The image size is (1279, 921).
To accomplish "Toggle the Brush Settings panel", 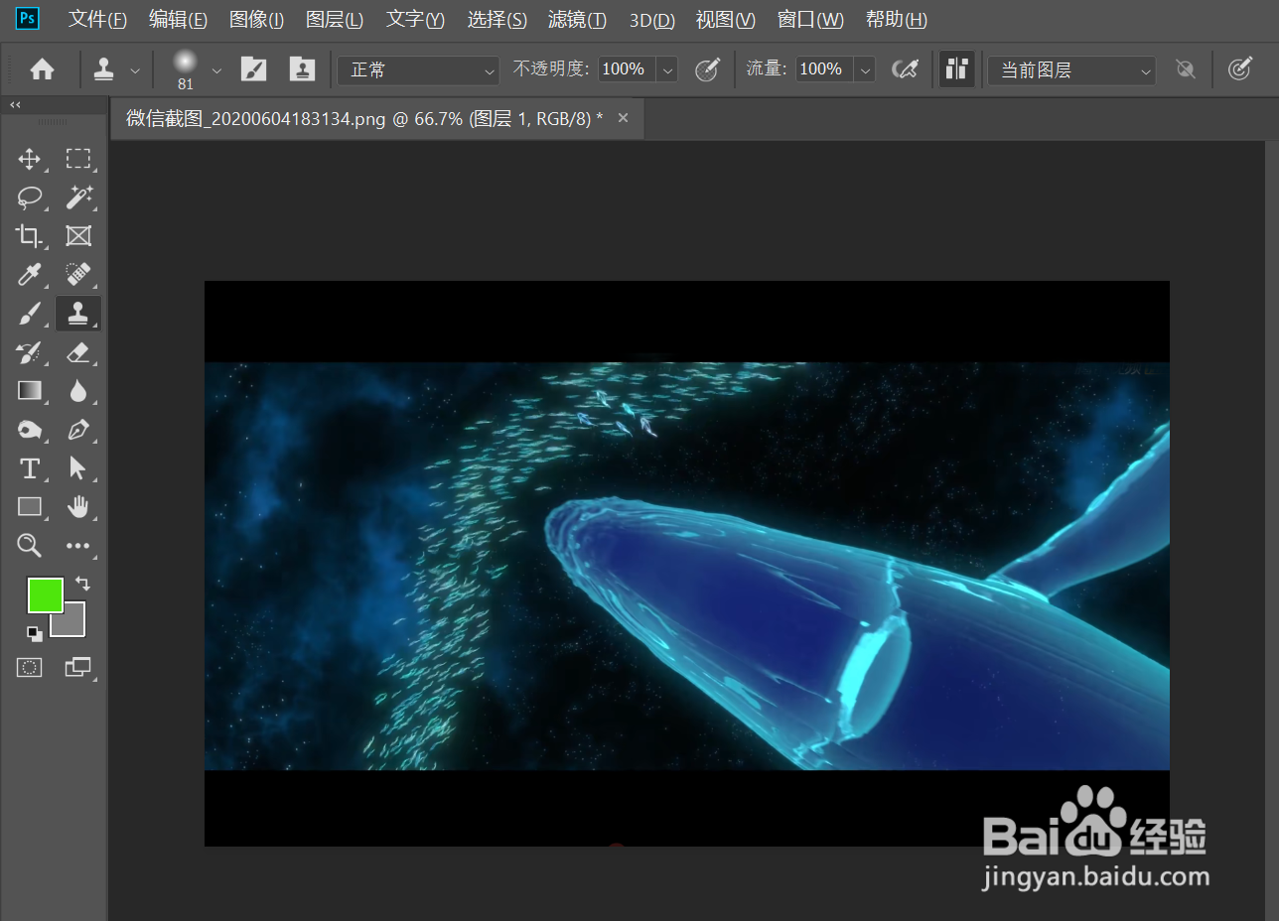I will (254, 69).
